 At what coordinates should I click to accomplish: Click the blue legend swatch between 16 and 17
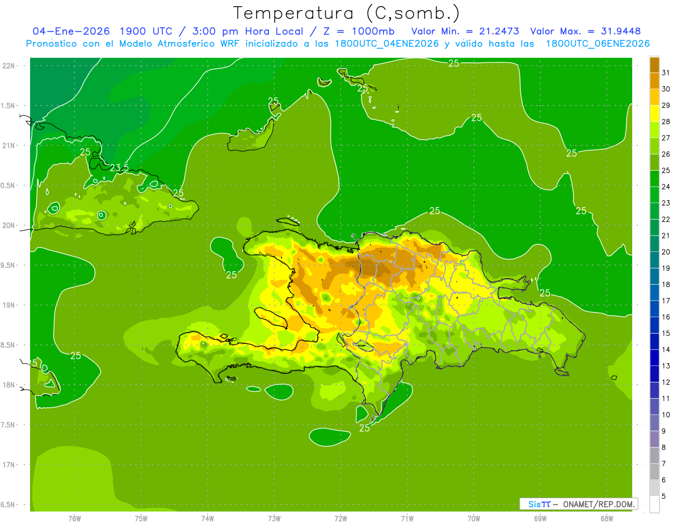(654, 309)
